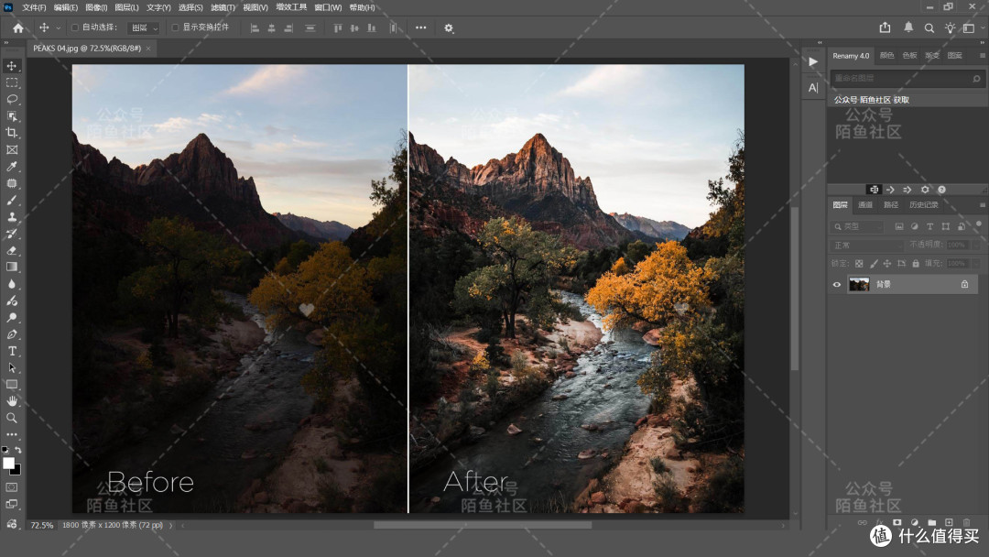Select the Eyedropper tool
This screenshot has width=989, height=557.
(x=12, y=167)
